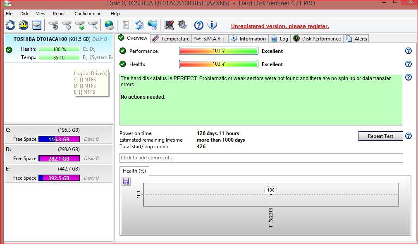Open the Report menu
The image size is (418, 244).
point(60,14)
